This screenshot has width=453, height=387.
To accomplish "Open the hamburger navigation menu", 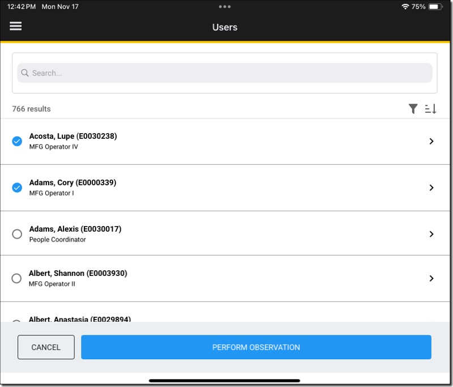I will [16, 27].
